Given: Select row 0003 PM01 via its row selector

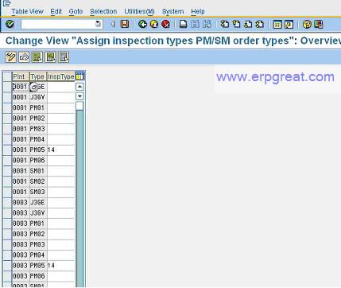Looking at the screenshot, I should (x=7, y=224).
